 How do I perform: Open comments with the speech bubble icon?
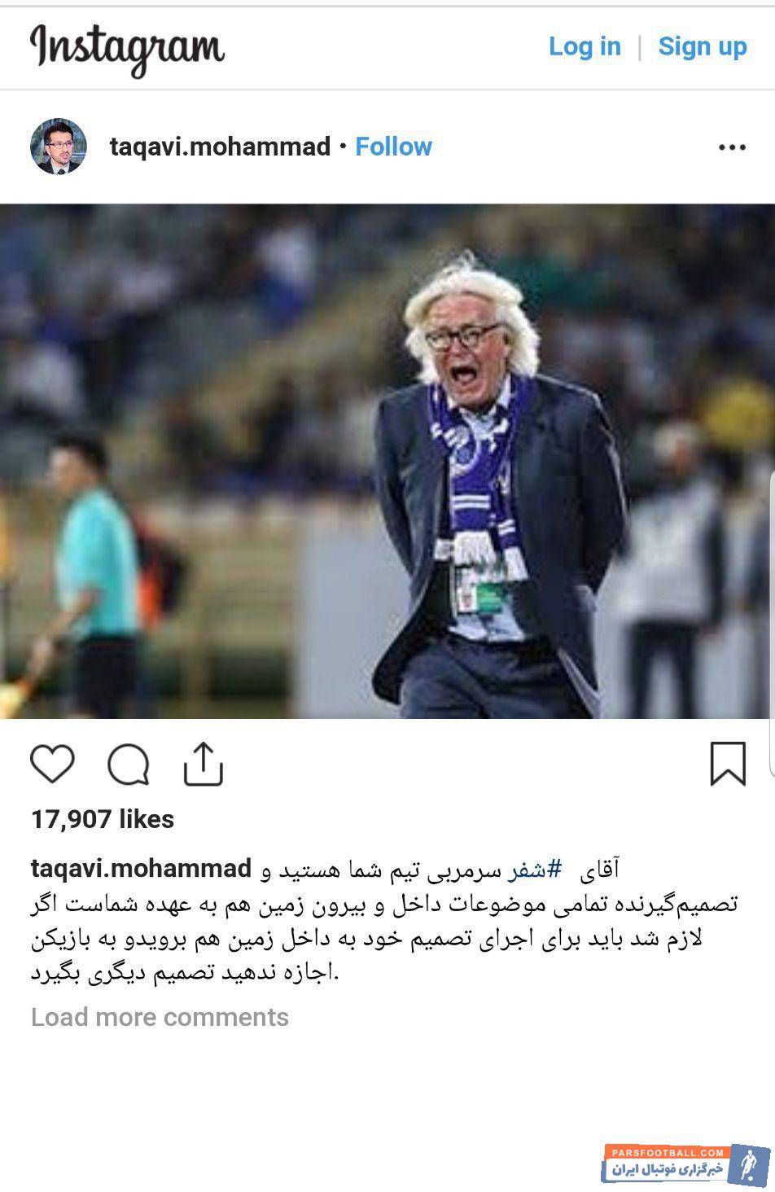[x=129, y=765]
